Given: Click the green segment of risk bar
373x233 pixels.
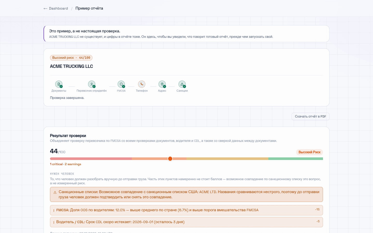Looking at the screenshot, I should click(296, 159).
